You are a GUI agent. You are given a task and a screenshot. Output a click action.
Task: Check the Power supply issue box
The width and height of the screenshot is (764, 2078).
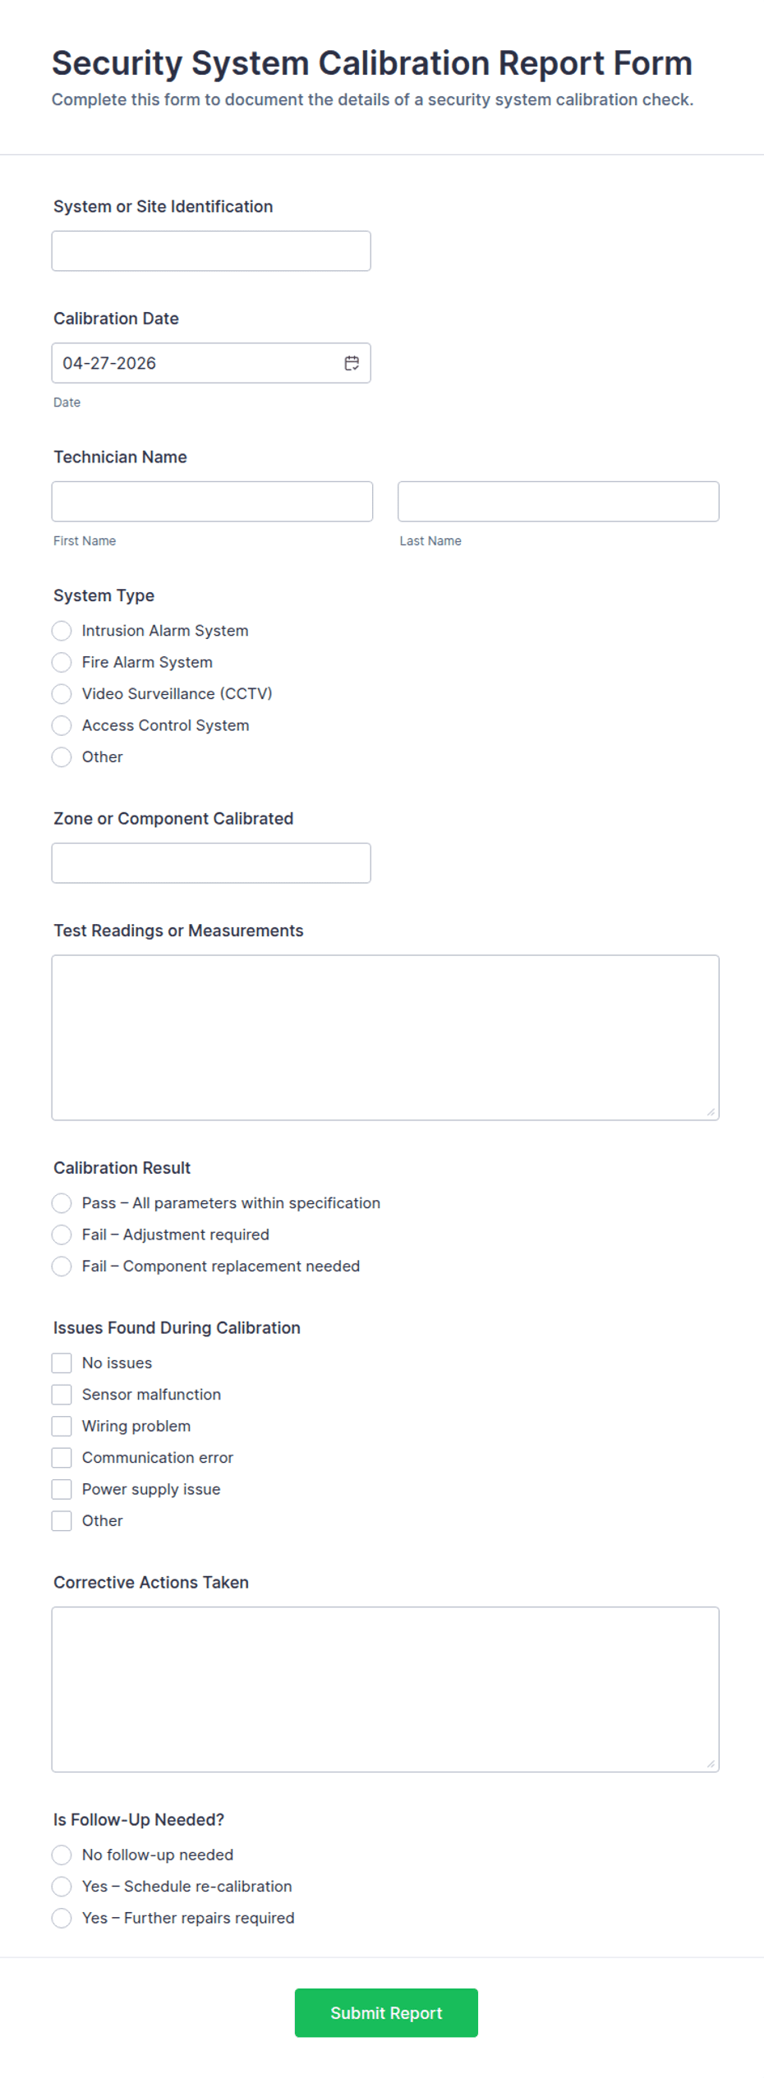pyautogui.click(x=62, y=1489)
